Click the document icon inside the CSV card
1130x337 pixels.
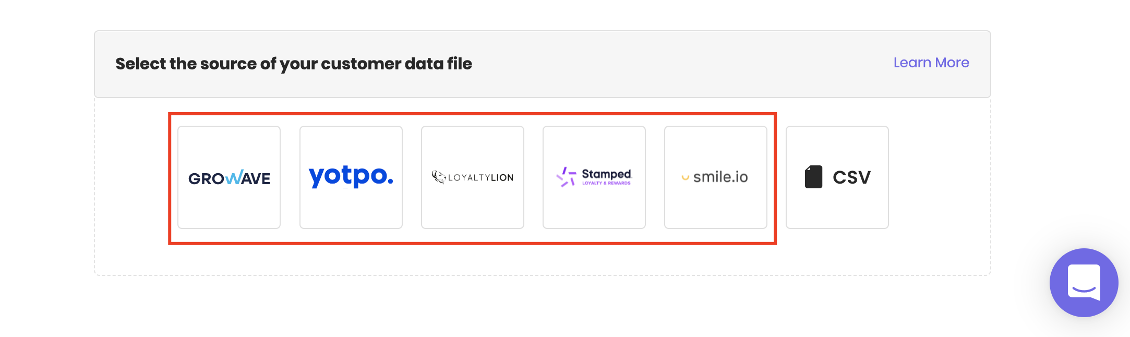point(814,176)
